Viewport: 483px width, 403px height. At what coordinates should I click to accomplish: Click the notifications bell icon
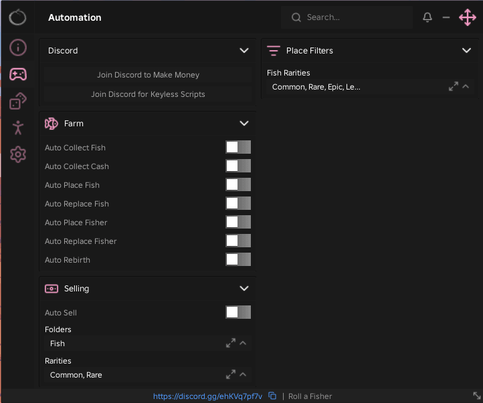click(427, 17)
